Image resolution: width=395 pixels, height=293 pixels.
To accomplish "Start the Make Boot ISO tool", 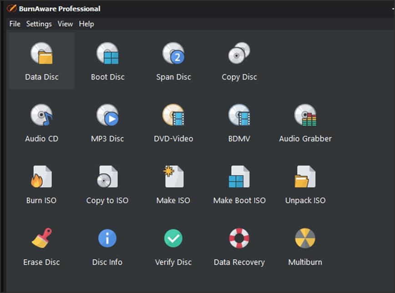I will 239,177.
